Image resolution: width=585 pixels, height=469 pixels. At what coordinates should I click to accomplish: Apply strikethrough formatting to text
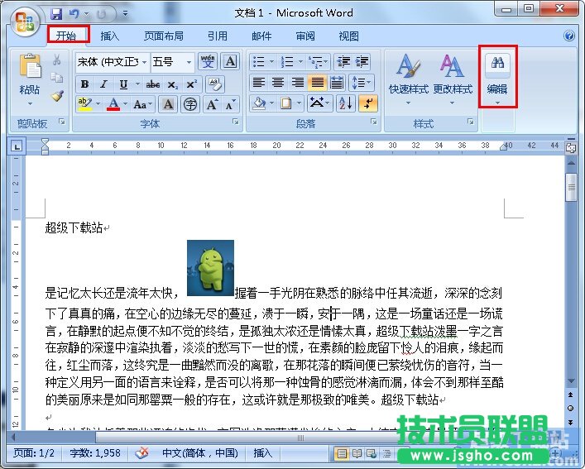152,84
